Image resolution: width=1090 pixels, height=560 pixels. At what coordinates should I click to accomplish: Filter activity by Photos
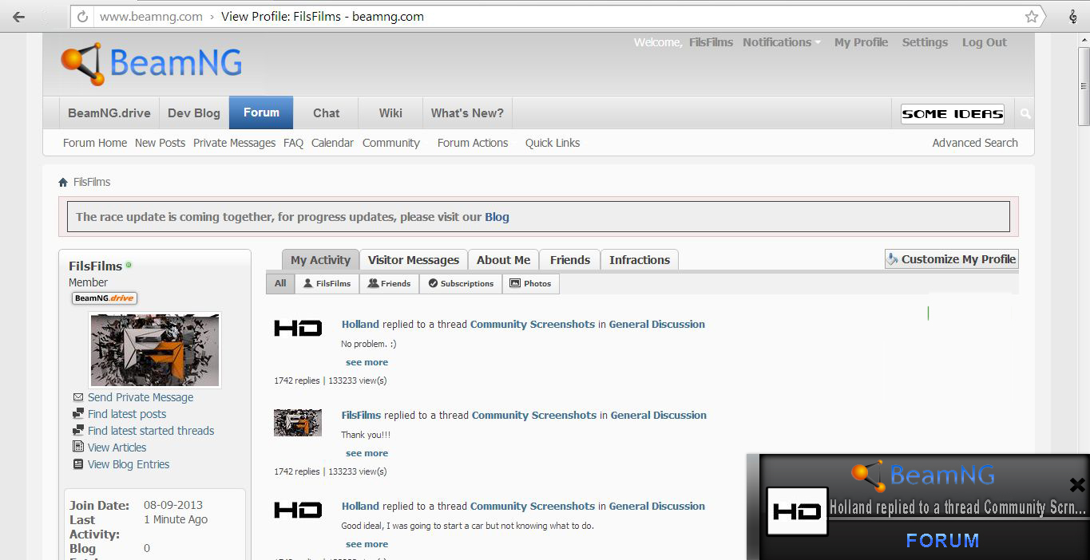pyautogui.click(x=531, y=283)
